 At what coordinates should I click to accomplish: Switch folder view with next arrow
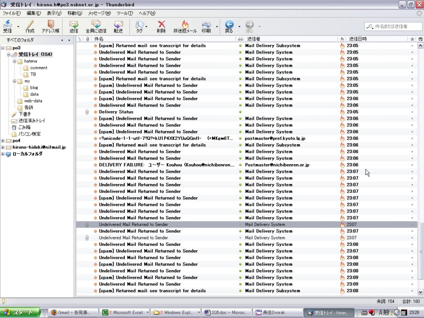pyautogui.click(x=69, y=40)
